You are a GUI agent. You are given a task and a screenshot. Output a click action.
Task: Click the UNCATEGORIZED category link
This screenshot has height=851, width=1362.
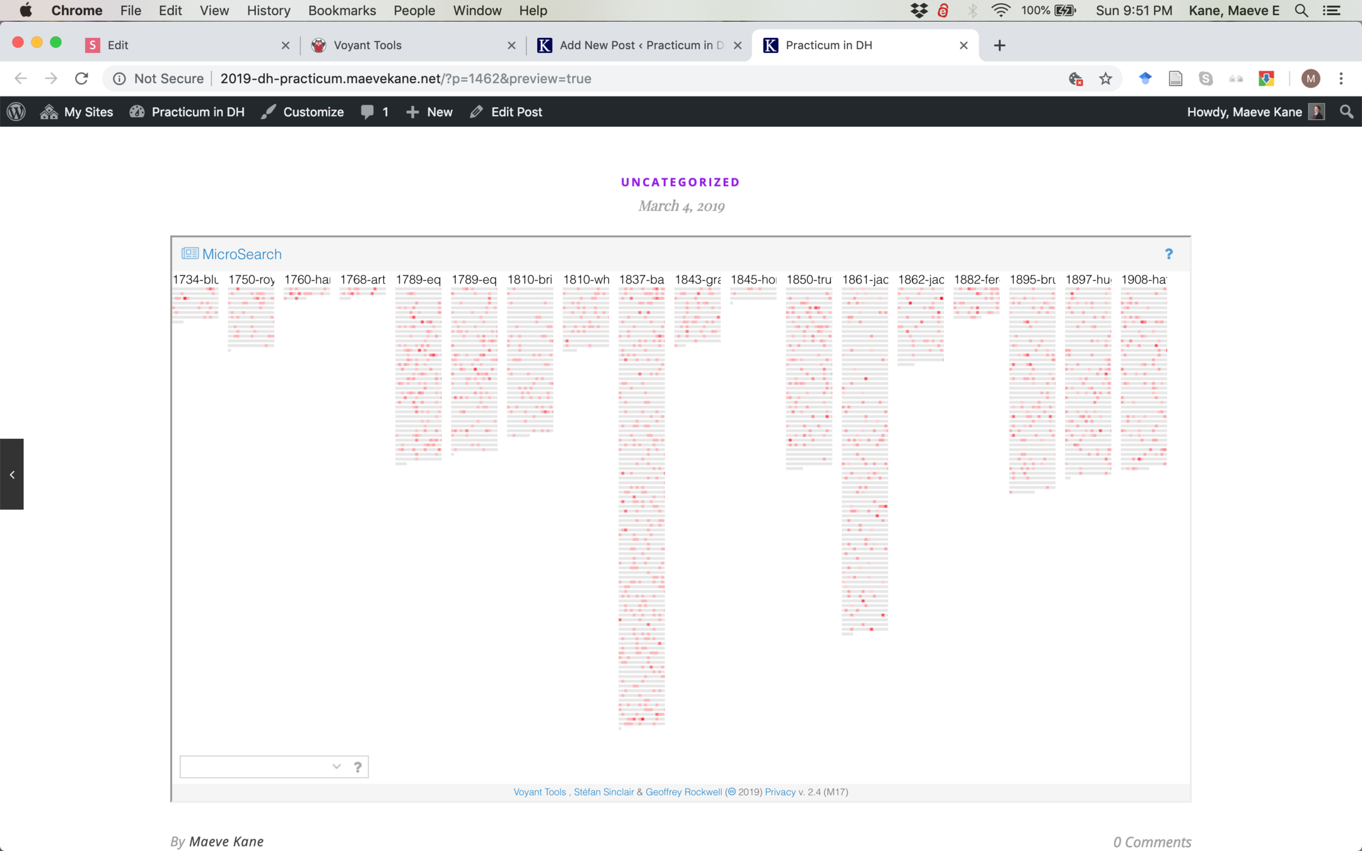pos(680,182)
